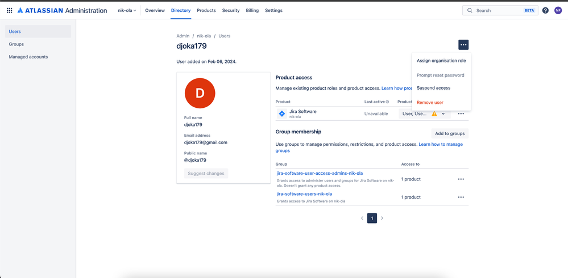Open the Products tab
The height and width of the screenshot is (278, 568).
[206, 10]
